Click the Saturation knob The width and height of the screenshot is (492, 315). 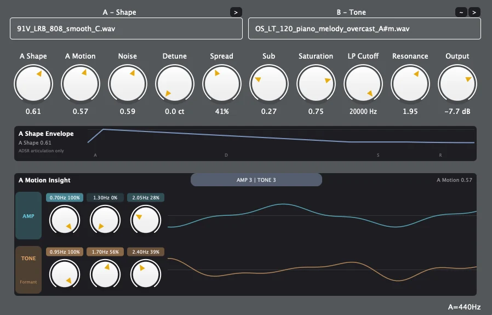[x=316, y=84]
